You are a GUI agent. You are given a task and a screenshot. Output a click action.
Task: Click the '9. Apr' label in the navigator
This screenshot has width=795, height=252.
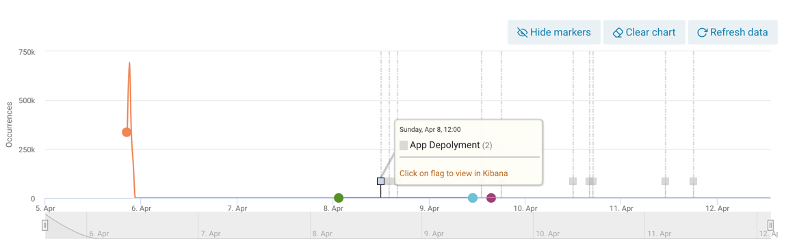[434, 234]
